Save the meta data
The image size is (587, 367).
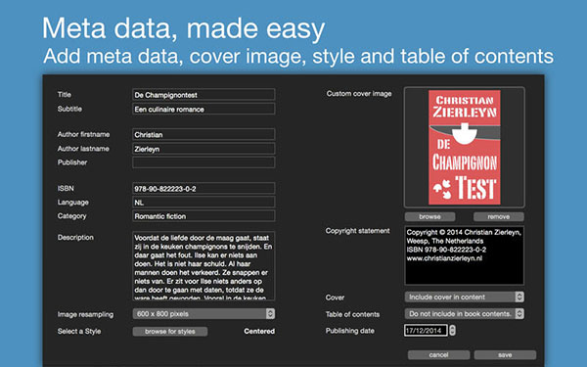505,354
